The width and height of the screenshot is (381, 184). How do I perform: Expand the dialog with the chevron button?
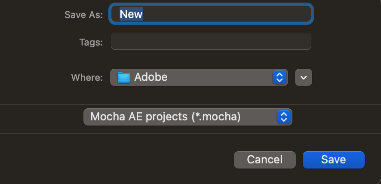(x=304, y=77)
